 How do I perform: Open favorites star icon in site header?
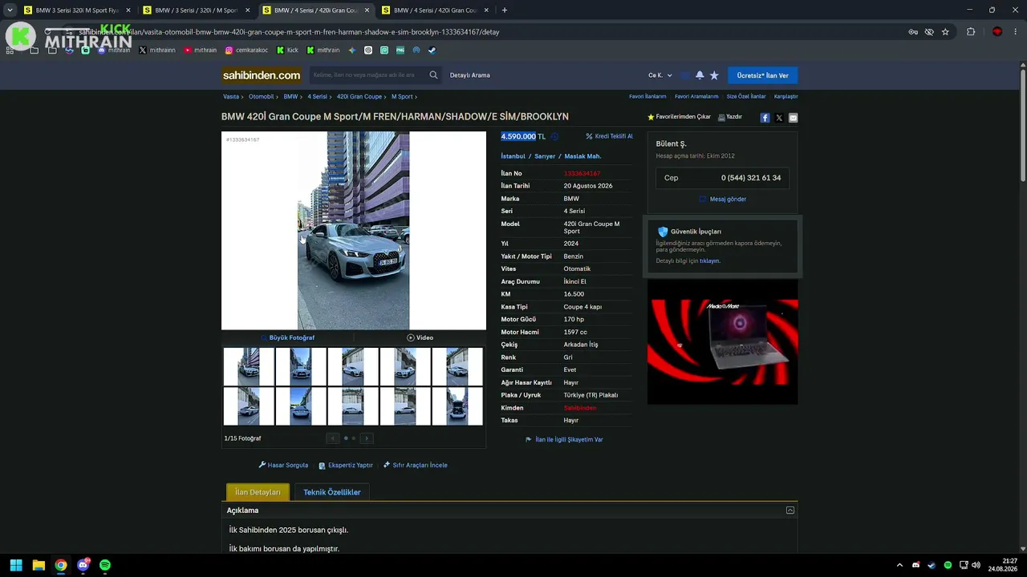pos(714,75)
